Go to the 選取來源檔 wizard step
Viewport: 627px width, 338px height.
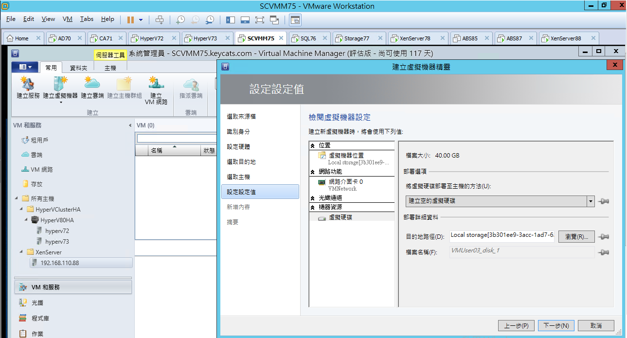pos(241,117)
